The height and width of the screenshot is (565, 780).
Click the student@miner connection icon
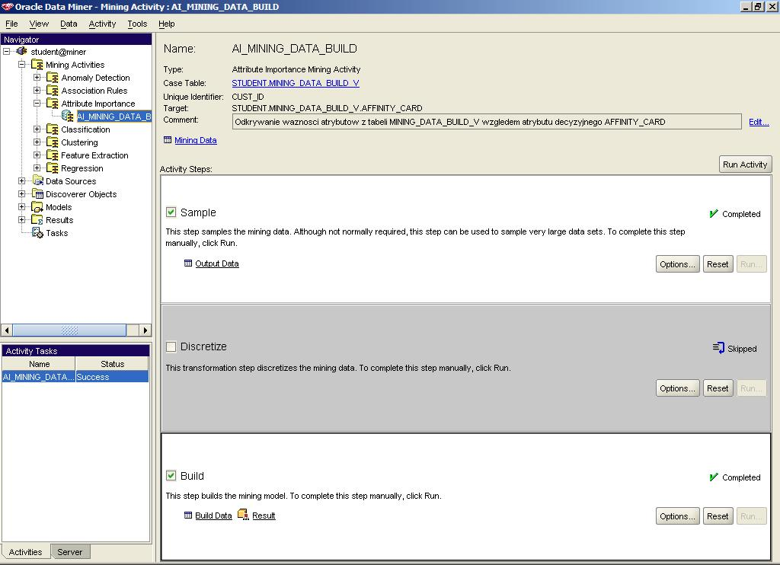point(21,51)
